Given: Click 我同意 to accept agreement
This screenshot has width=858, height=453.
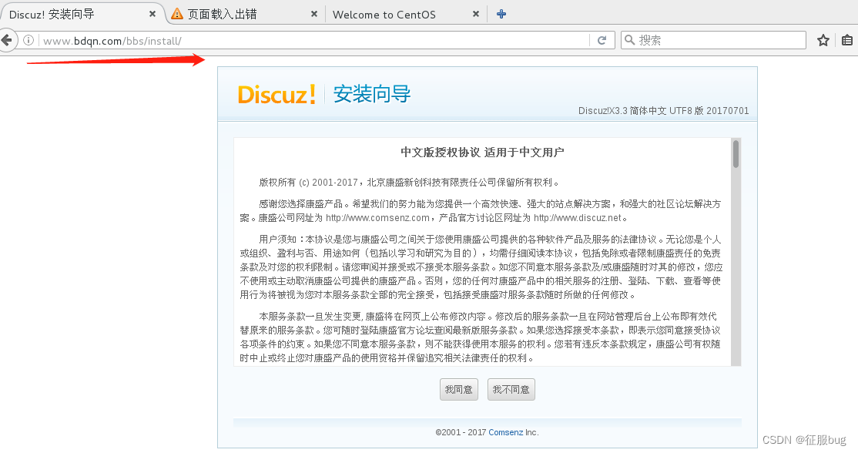Looking at the screenshot, I should [458, 390].
